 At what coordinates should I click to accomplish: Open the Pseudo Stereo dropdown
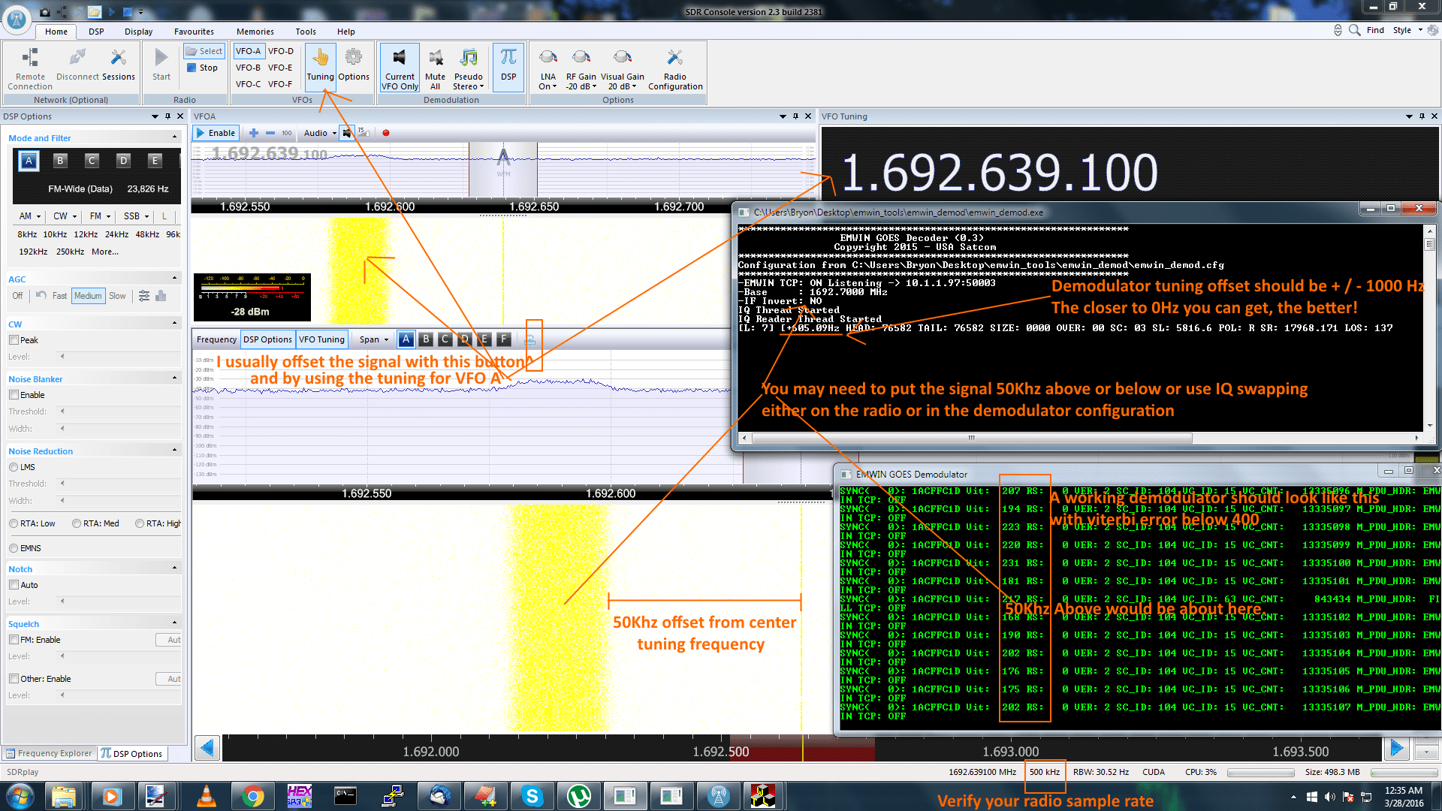[469, 69]
